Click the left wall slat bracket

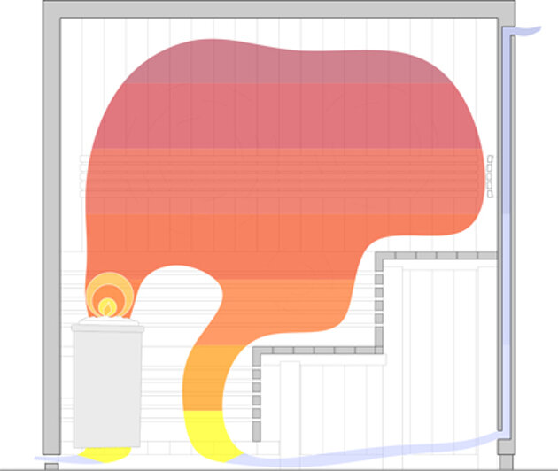(83, 177)
